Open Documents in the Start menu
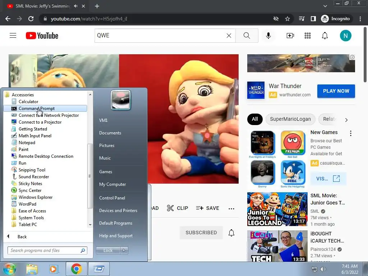The image size is (368, 276). pyautogui.click(x=110, y=133)
